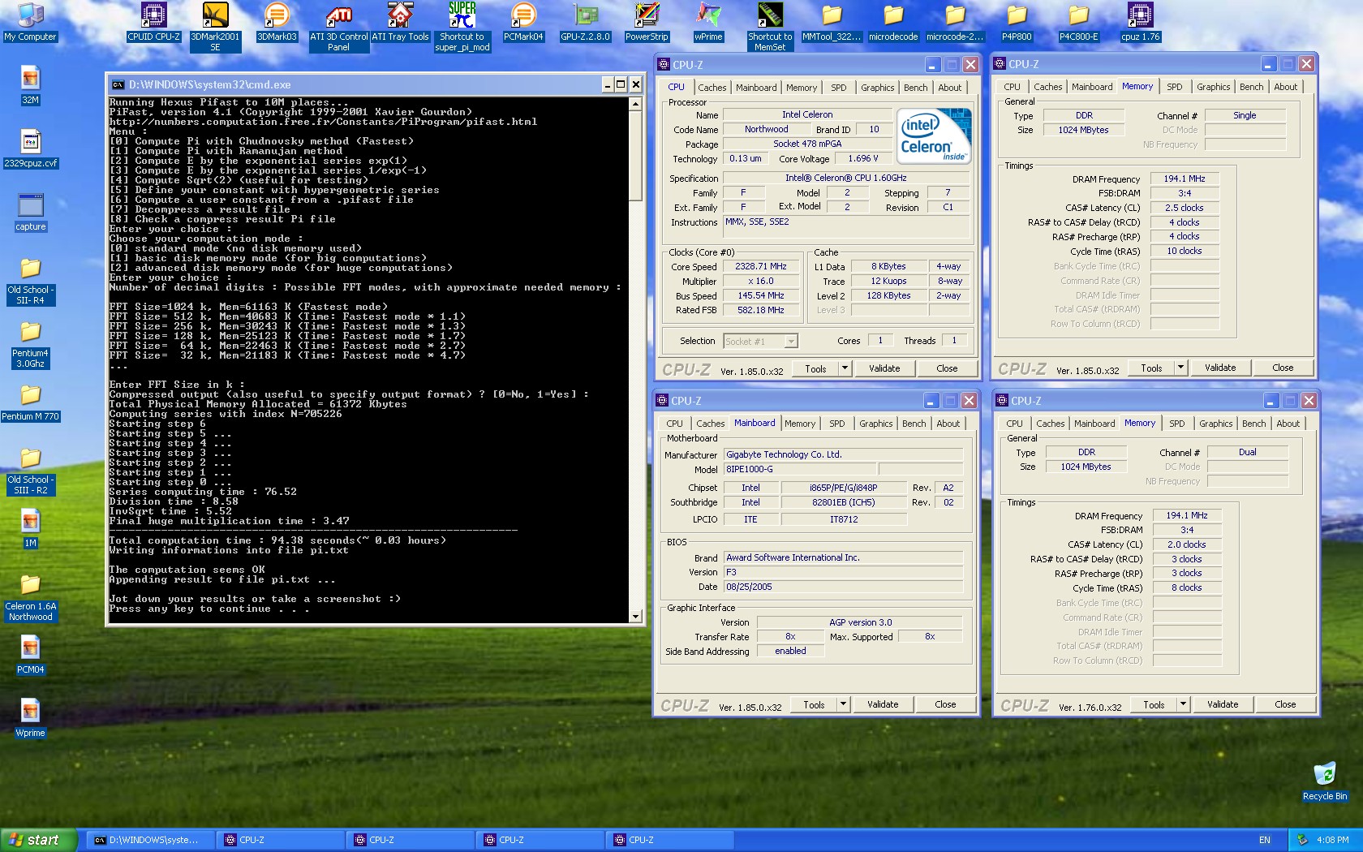1363x852 pixels.
Task: Launch PCMark04 desktop icon
Action: [x=523, y=23]
